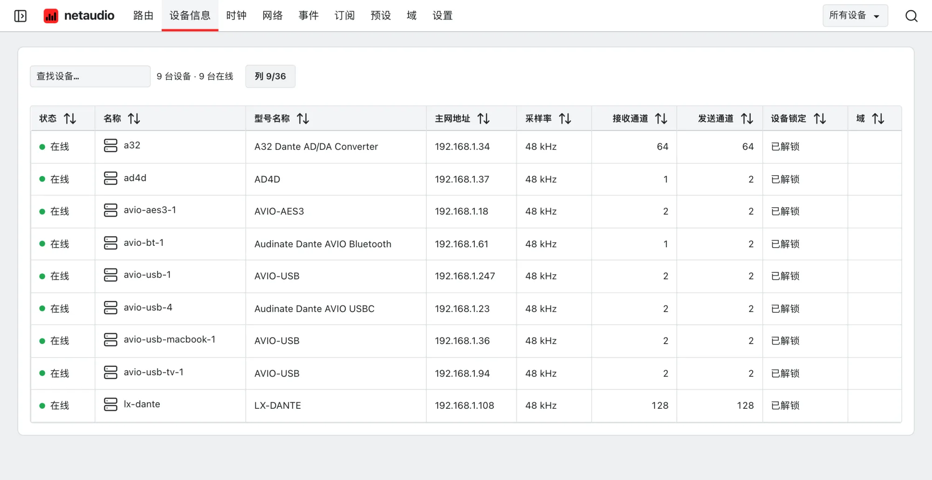
Task: Open the 网络 tab
Action: coord(273,16)
